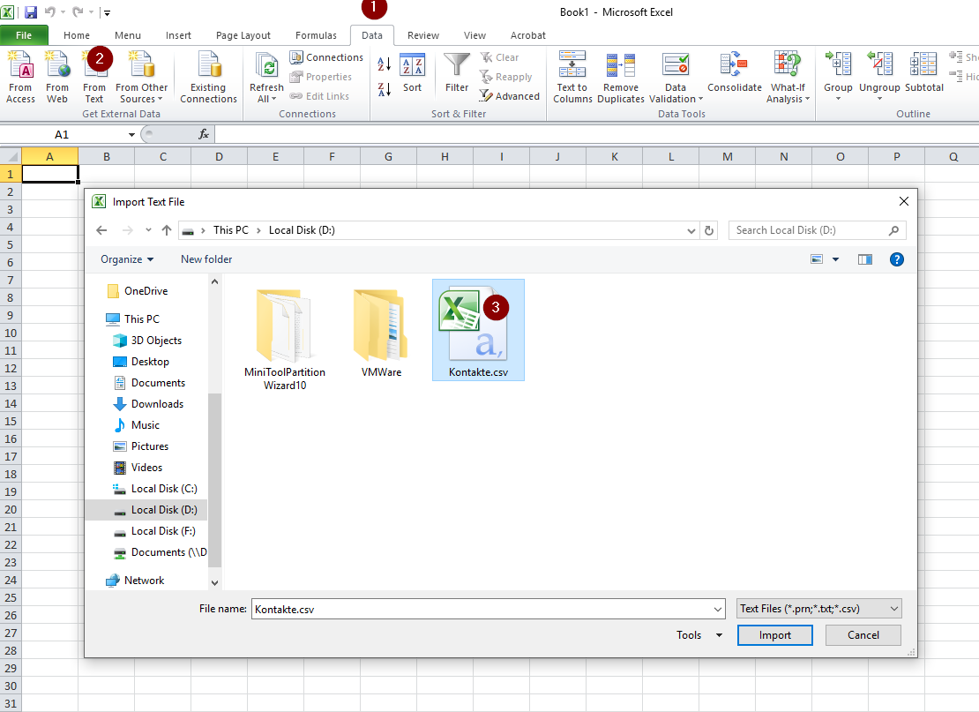Click the navigation pane scroll down arrow
Screen dimensions: 979x712
tap(215, 582)
